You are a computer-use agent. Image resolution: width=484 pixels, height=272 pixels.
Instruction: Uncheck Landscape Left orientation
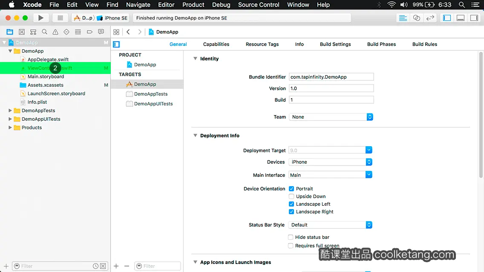tap(291, 204)
